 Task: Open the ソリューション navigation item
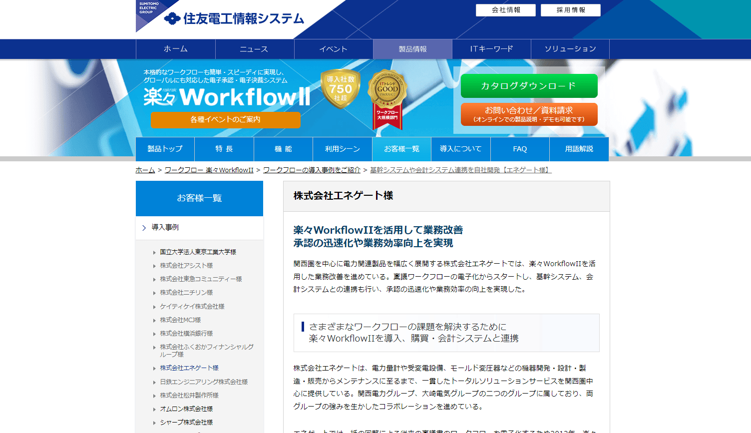(x=570, y=49)
